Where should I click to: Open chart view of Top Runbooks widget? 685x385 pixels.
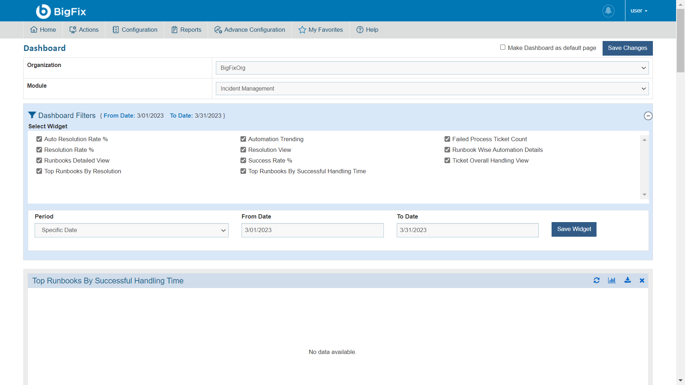pos(612,281)
